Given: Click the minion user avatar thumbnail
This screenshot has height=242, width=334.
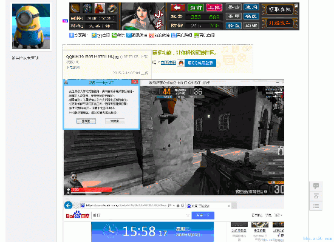Looking at the screenshot, I should pyautogui.click(x=31, y=26).
